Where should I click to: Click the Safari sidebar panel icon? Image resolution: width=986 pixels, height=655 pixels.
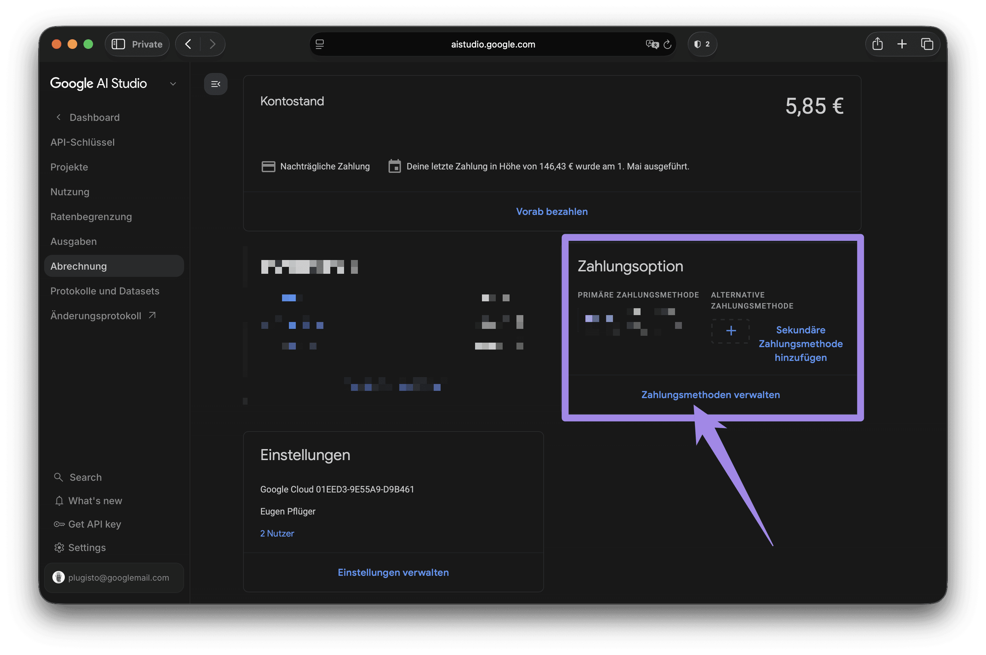tap(118, 44)
